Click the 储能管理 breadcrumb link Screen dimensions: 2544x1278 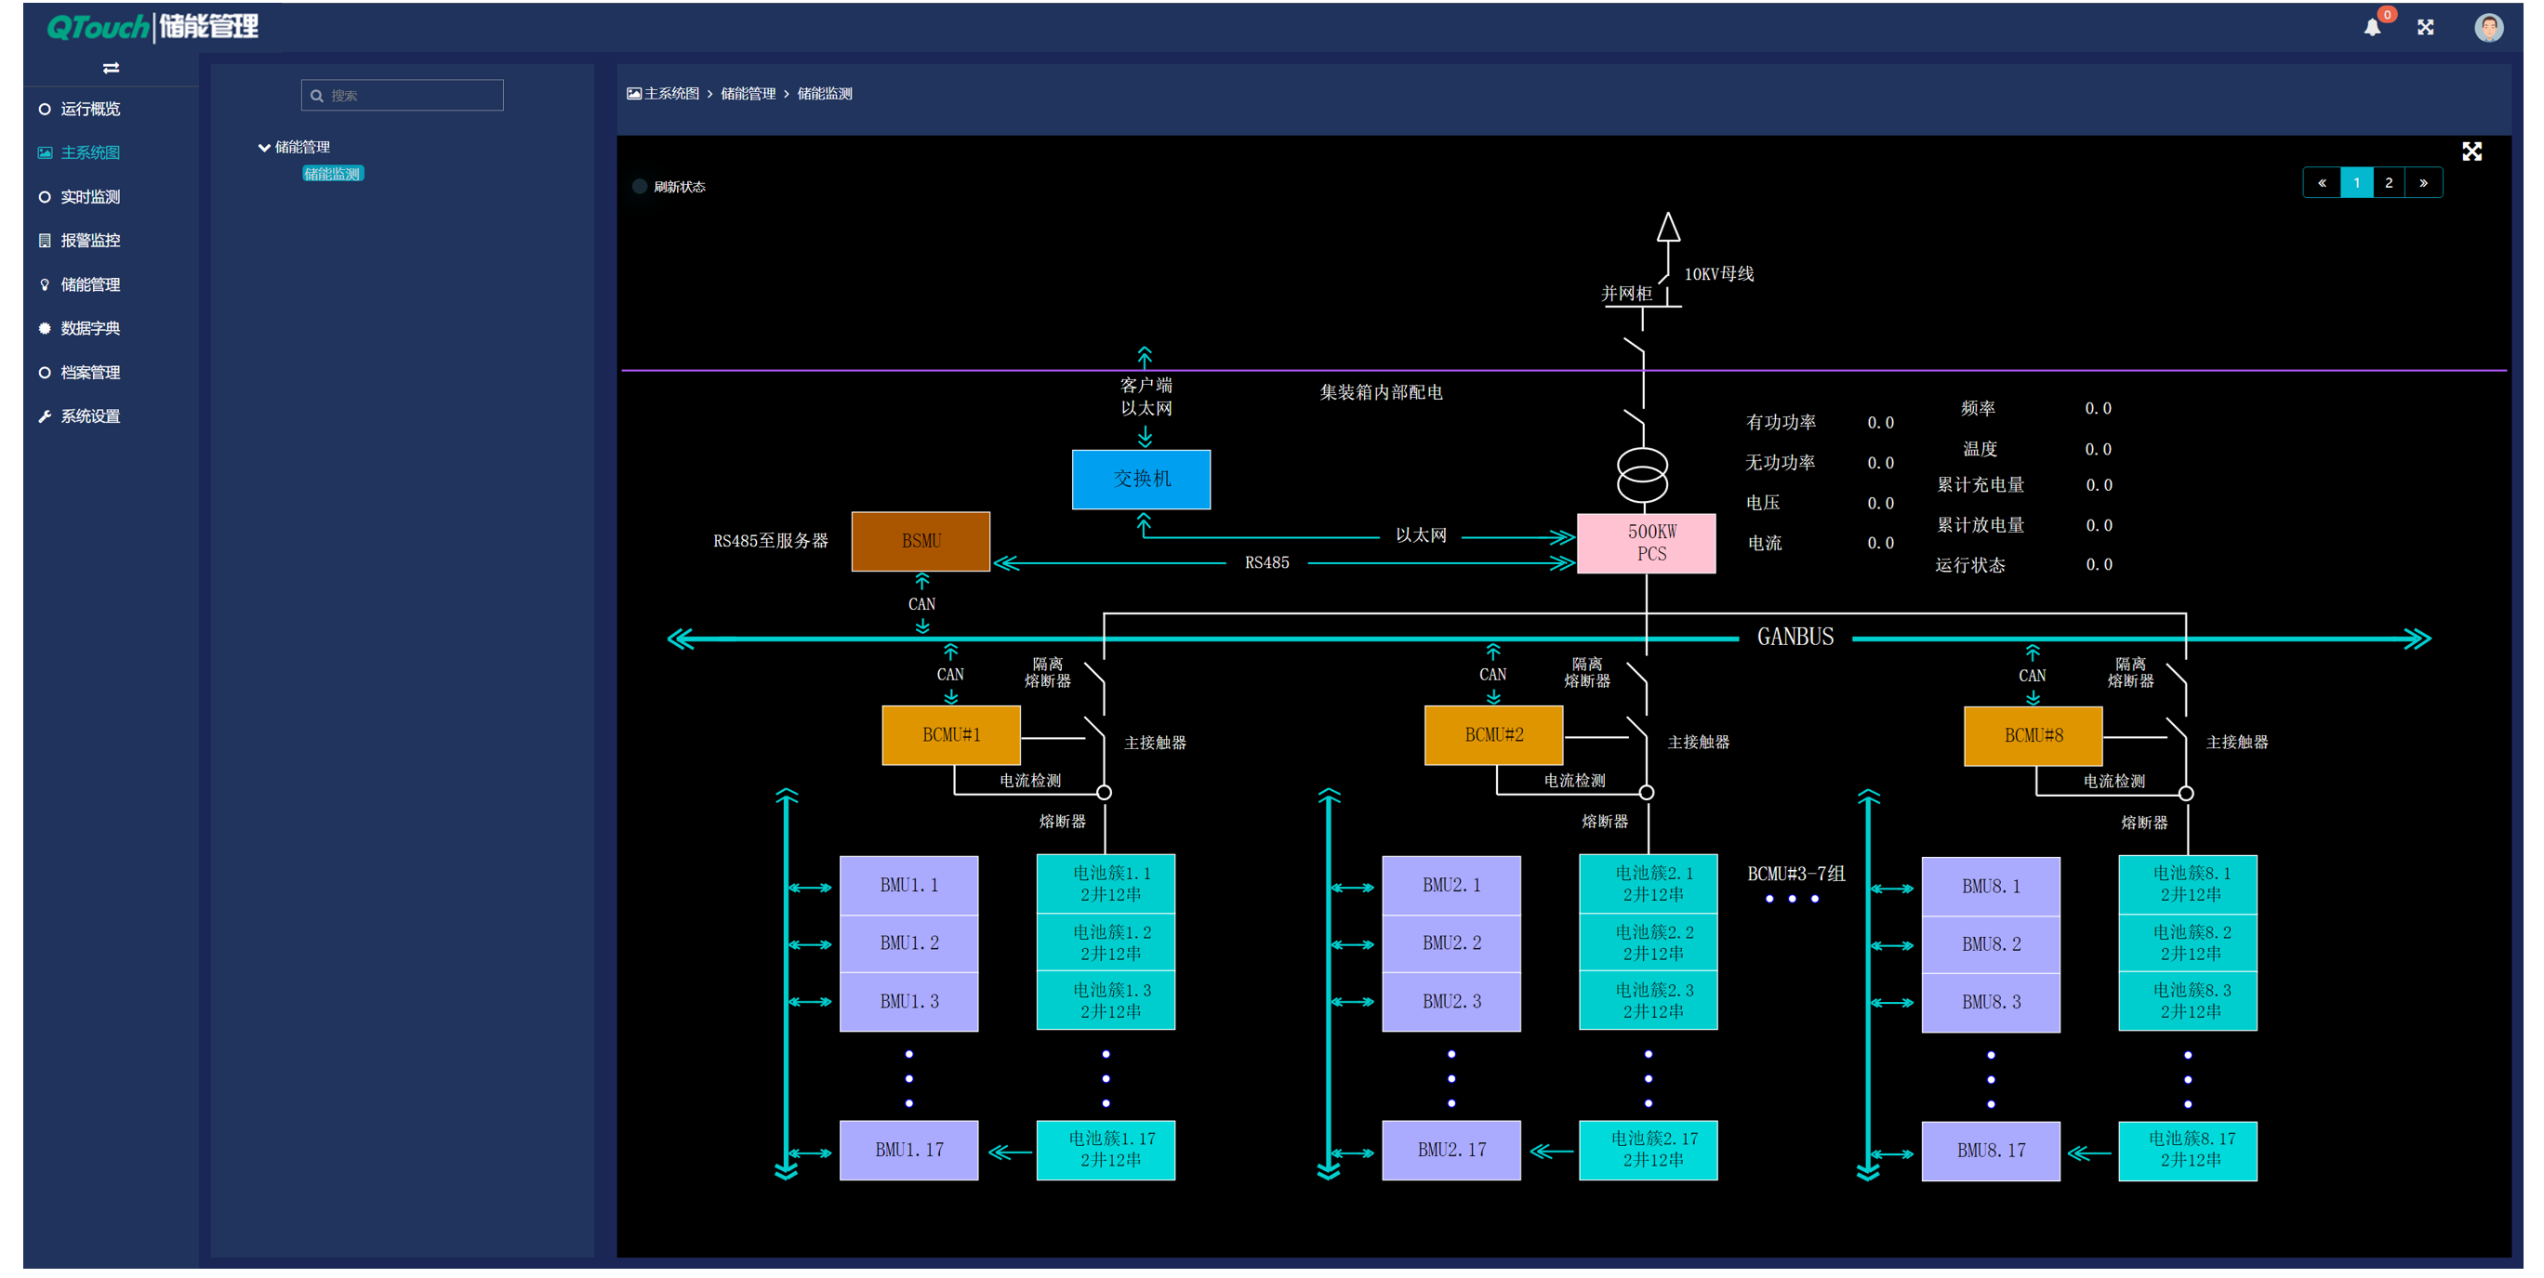(x=748, y=94)
